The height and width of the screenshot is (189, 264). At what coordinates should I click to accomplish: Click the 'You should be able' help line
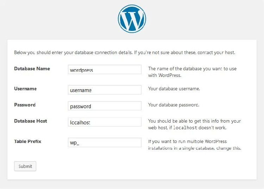point(194,121)
